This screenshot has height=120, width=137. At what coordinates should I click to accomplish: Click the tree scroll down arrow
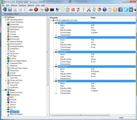pyautogui.click(x=47, y=115)
